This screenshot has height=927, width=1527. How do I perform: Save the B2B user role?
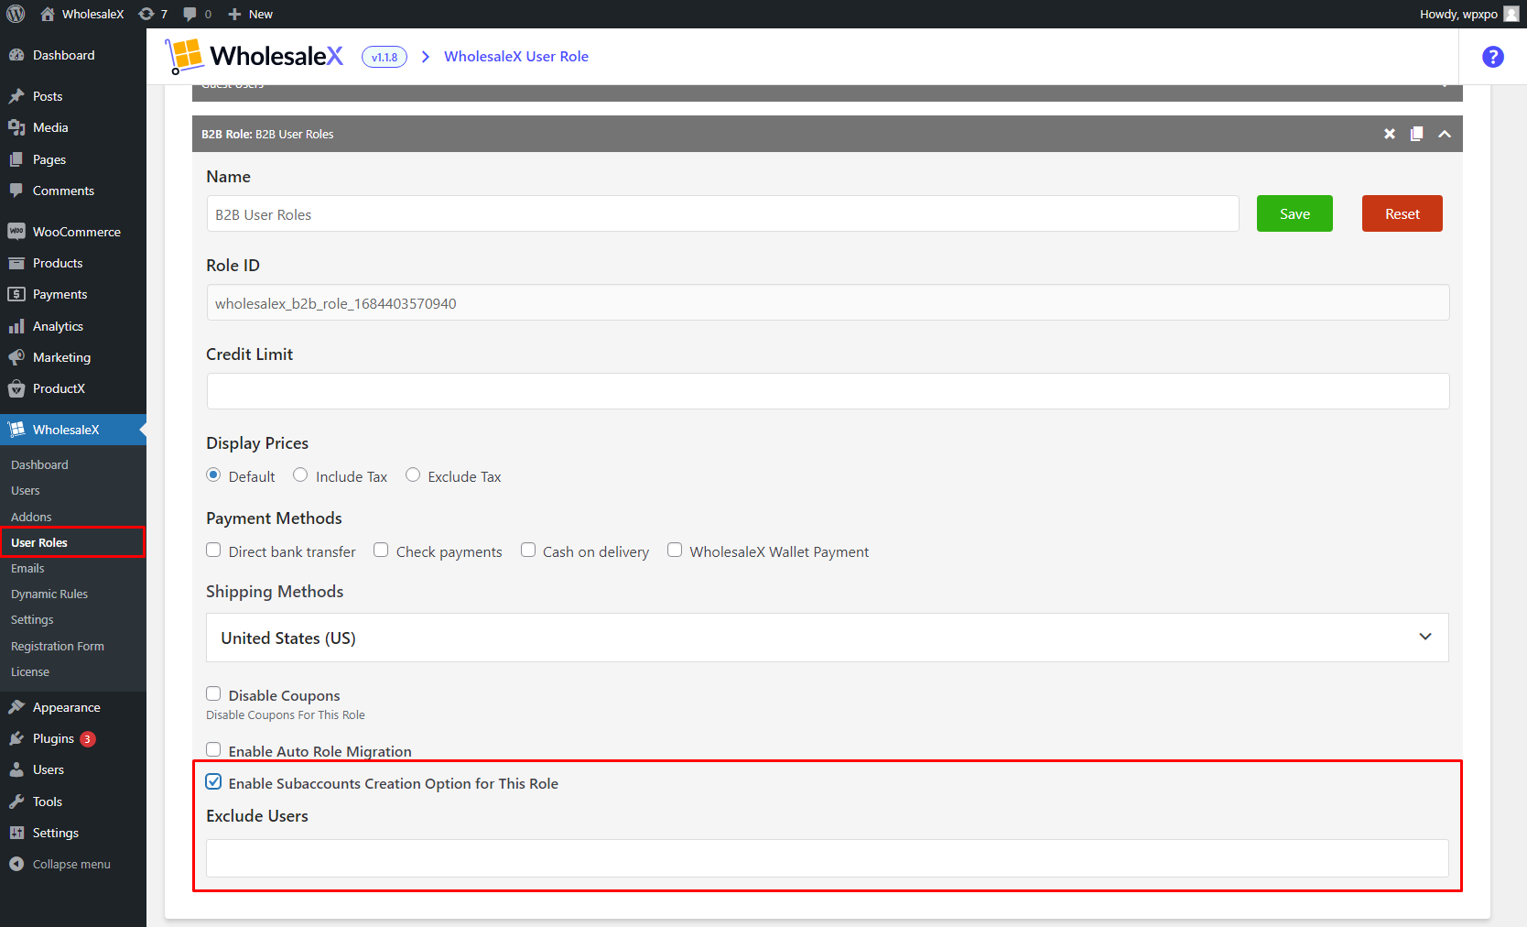[x=1294, y=213]
